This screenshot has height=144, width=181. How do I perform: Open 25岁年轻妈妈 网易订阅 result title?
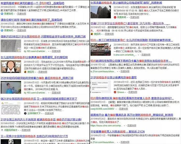(37, 78)
